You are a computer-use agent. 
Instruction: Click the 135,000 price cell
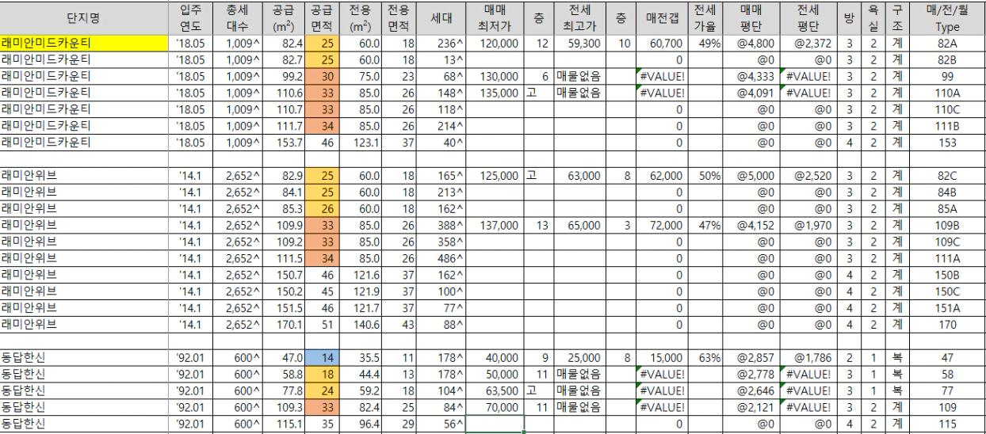click(494, 93)
